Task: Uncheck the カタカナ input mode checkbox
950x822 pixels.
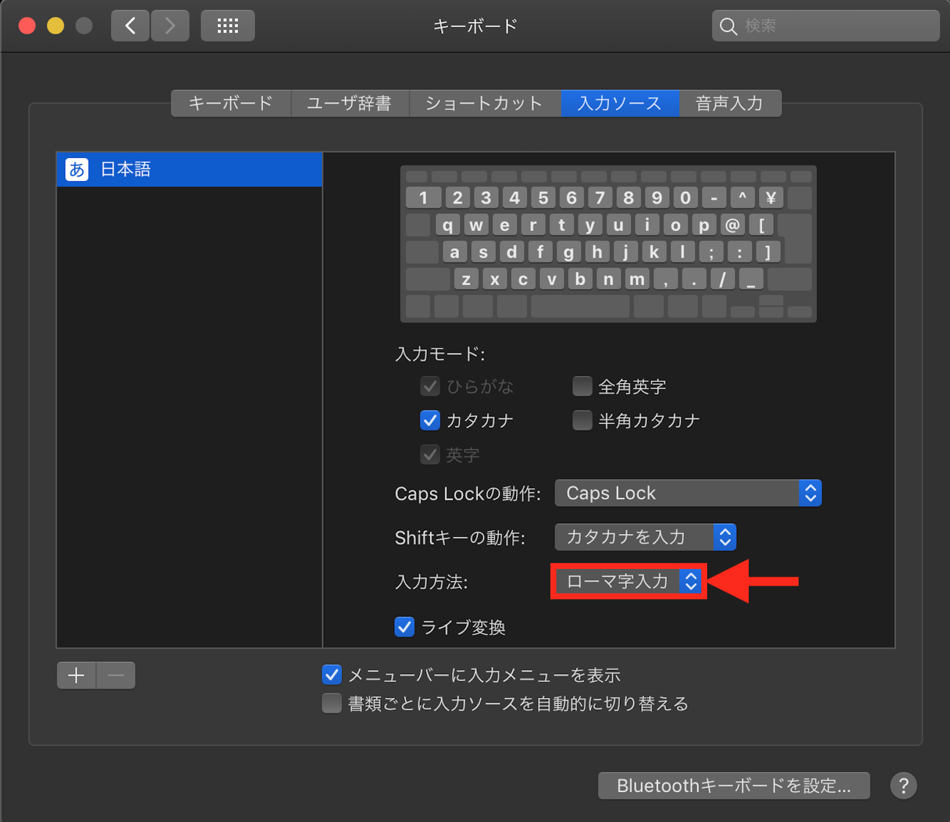Action: [x=430, y=421]
